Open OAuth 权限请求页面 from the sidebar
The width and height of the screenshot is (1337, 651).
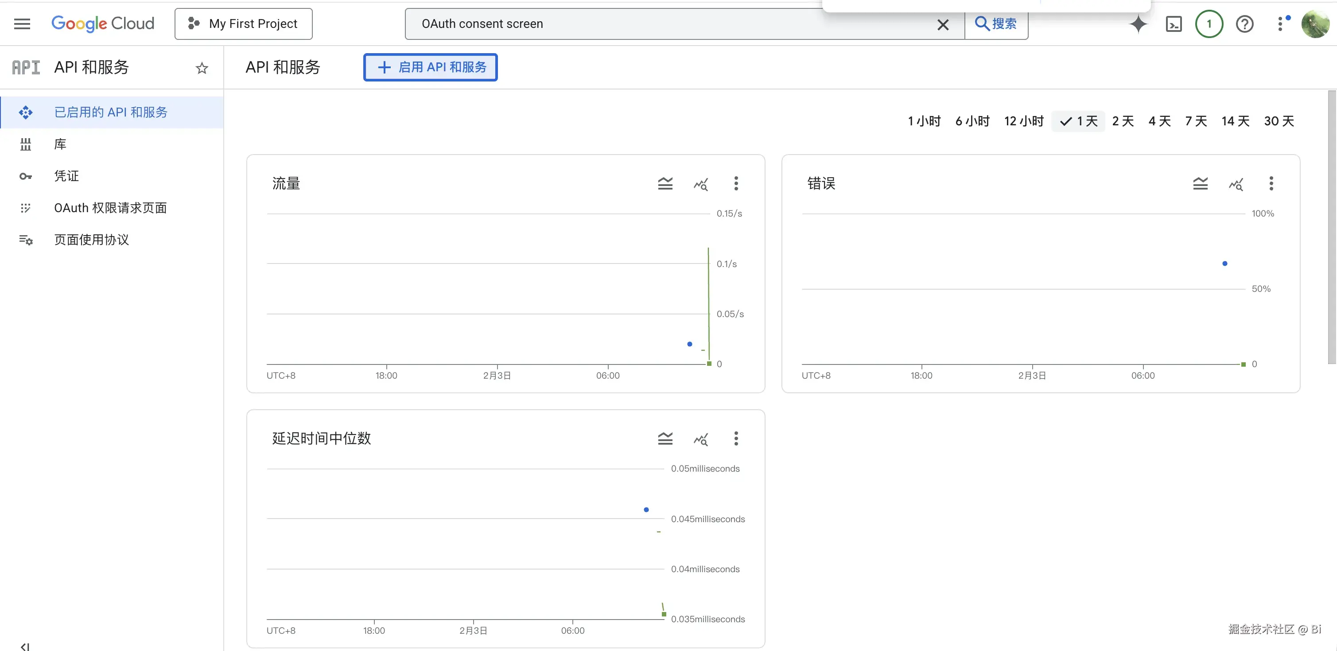pyautogui.click(x=111, y=208)
